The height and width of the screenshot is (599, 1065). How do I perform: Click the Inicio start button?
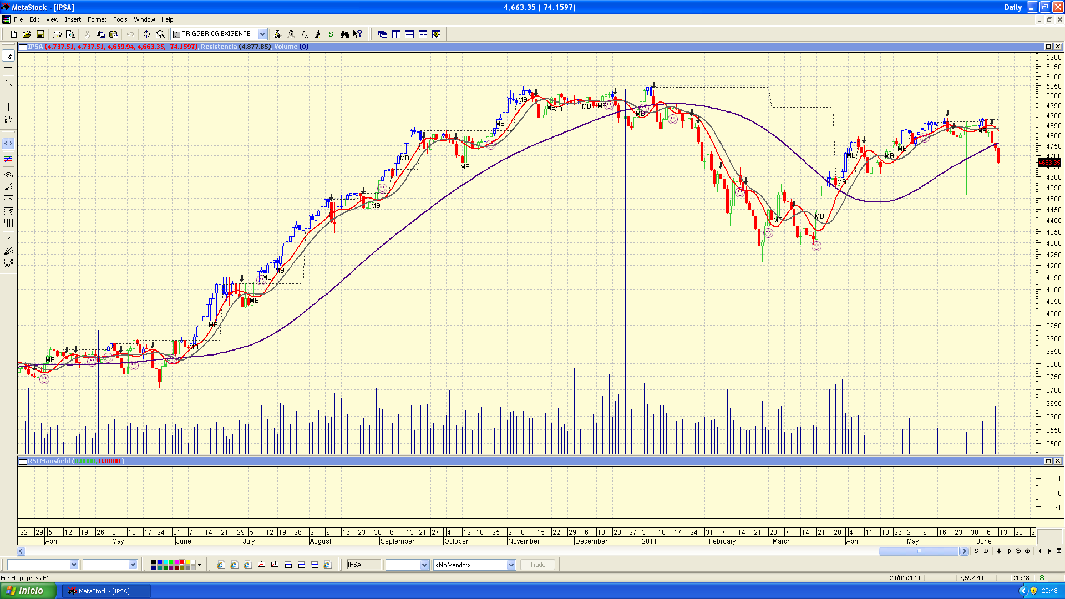28,591
